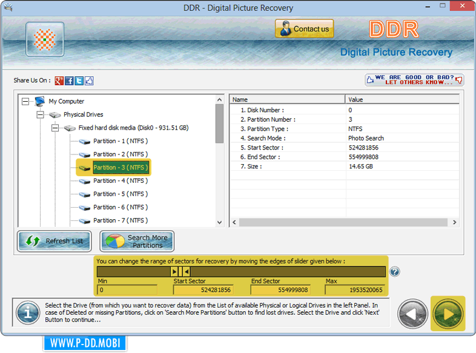Click the Name column header
This screenshot has height=353, width=476.
coord(287,99)
